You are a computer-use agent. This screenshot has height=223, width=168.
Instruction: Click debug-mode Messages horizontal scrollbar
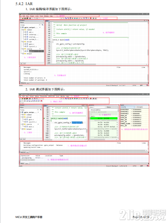[84, 150]
